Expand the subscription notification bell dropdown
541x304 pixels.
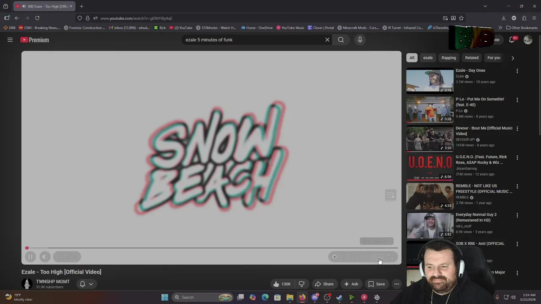point(86,284)
